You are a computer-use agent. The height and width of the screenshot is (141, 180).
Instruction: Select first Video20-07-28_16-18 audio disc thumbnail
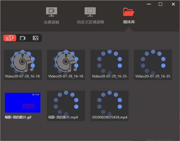[22, 65]
